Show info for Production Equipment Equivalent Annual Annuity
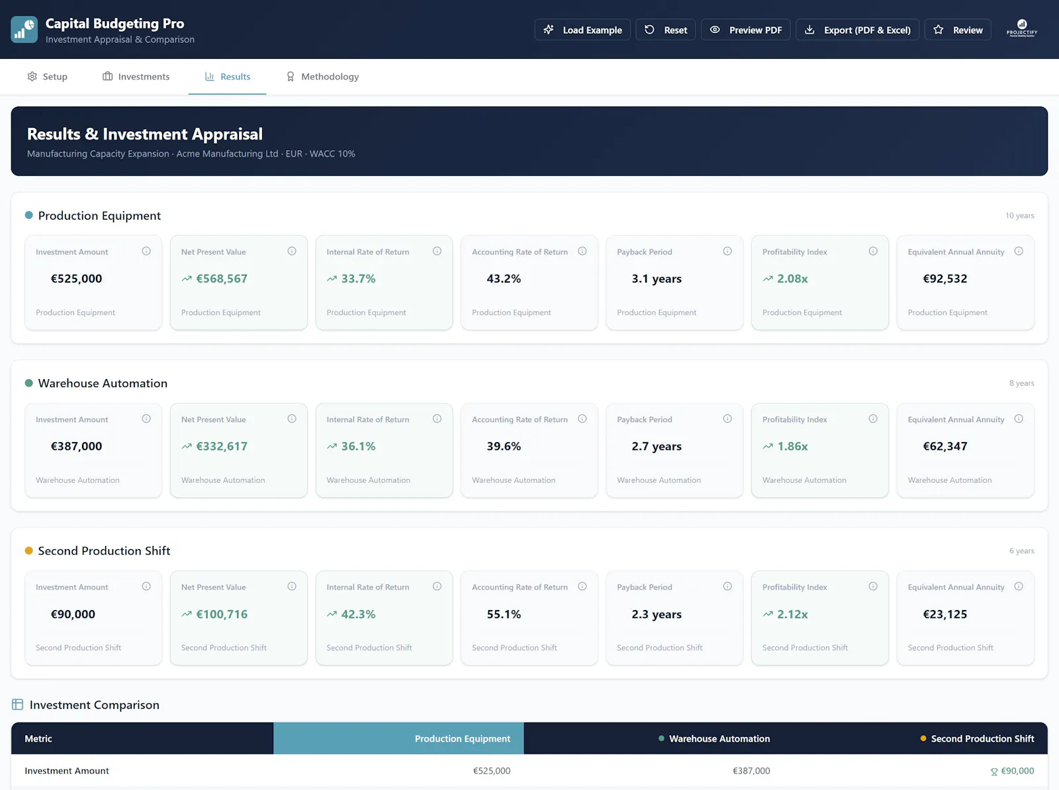The image size is (1059, 790). click(x=1019, y=251)
